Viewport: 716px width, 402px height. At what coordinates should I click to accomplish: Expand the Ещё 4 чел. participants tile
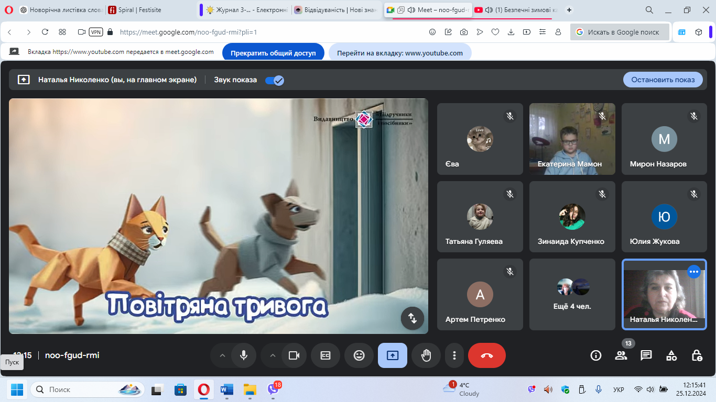pyautogui.click(x=572, y=294)
